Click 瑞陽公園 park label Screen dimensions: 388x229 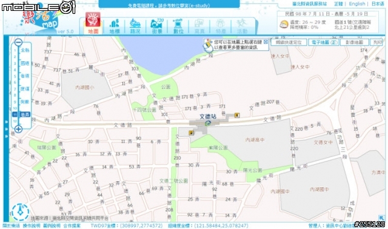pyautogui.click(x=47, y=148)
